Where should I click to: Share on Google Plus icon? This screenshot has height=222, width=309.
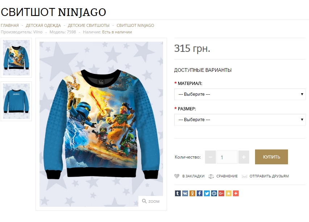[x=221, y=193]
